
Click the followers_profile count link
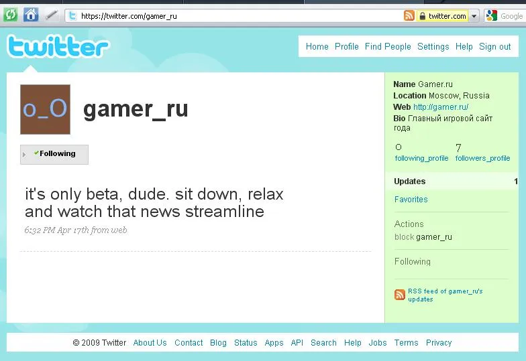click(x=482, y=158)
